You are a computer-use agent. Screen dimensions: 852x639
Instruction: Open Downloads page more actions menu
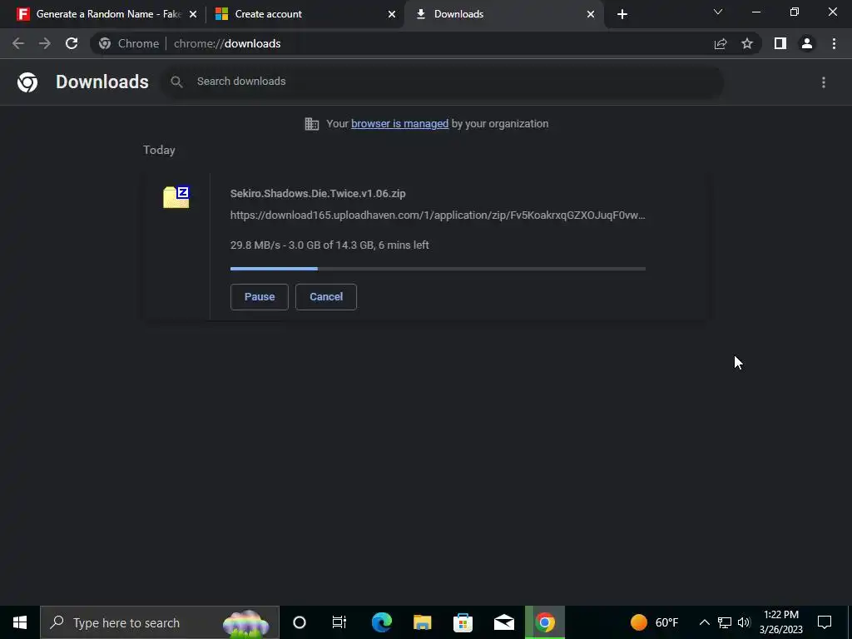pos(824,82)
